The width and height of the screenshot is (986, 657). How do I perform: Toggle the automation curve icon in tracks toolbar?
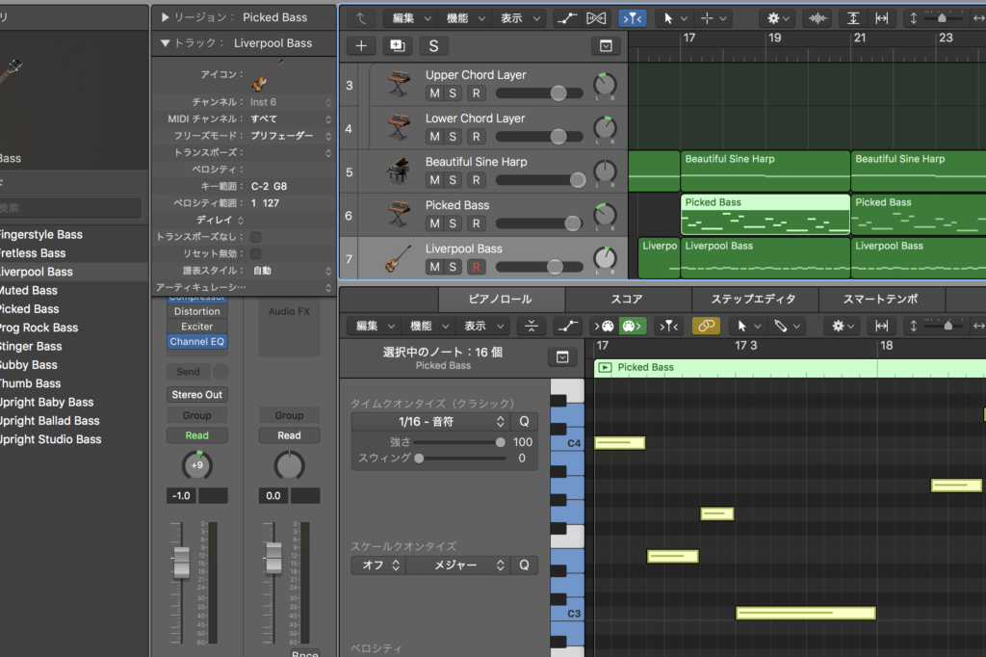tap(566, 18)
